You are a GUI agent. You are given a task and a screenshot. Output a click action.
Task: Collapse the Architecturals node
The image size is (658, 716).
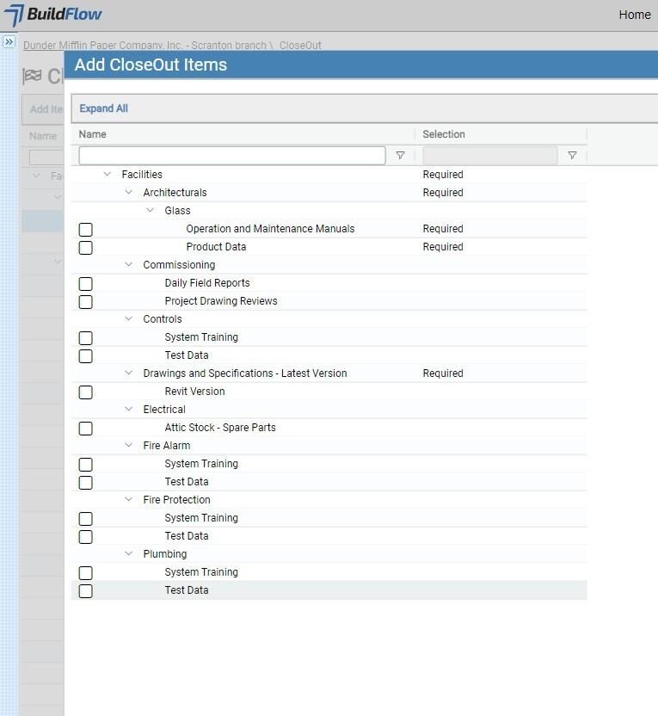[129, 192]
